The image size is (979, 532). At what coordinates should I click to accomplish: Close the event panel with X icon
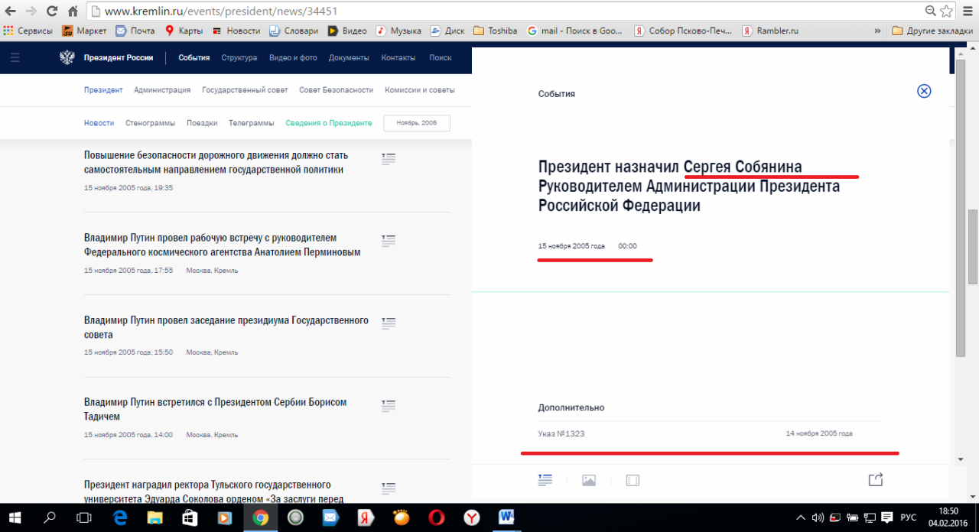click(924, 91)
